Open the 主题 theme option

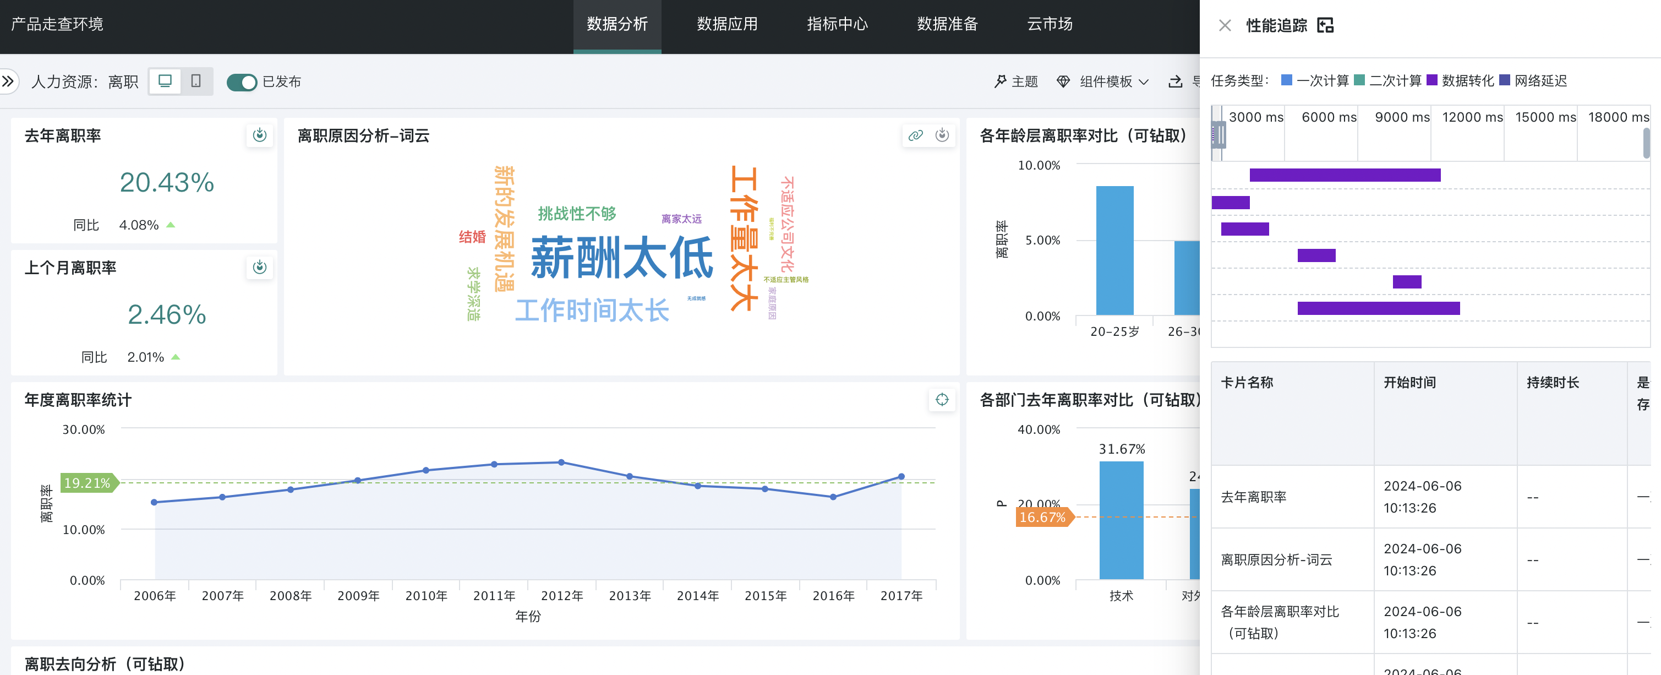coord(1016,81)
